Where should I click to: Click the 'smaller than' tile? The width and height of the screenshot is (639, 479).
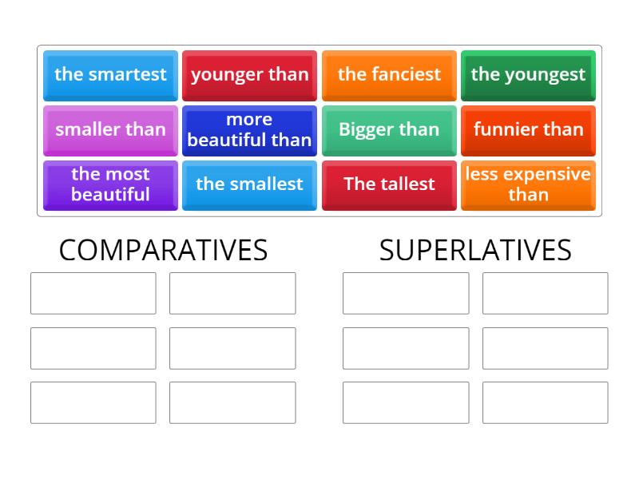(x=109, y=130)
